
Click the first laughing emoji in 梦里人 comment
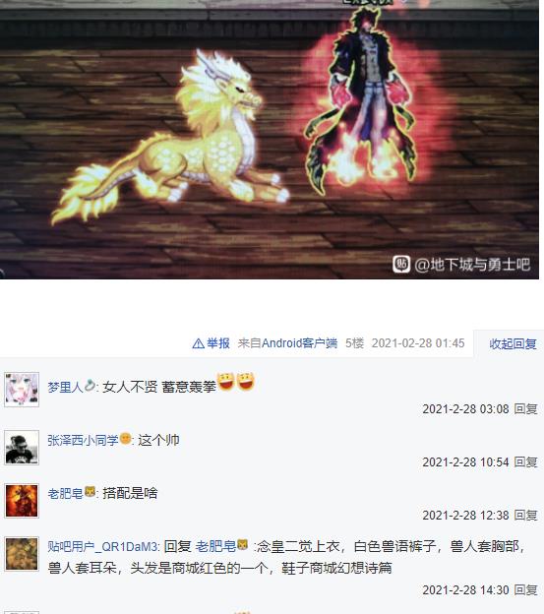click(x=226, y=382)
